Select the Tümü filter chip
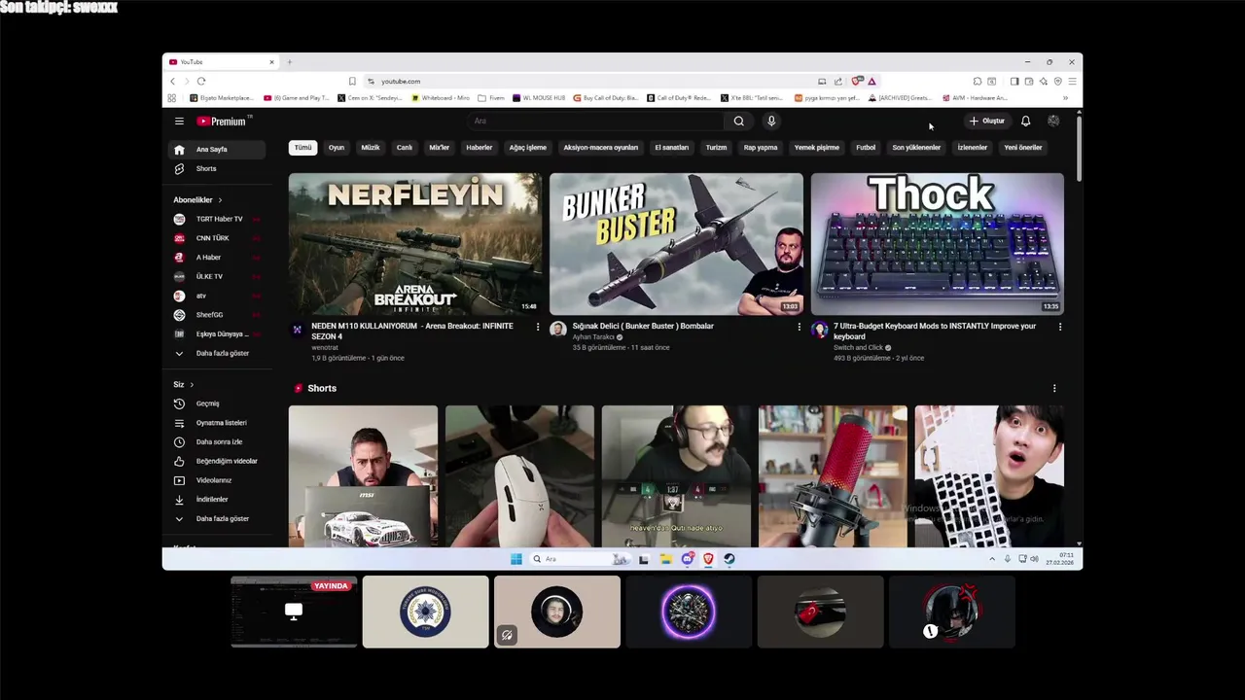 click(x=303, y=148)
